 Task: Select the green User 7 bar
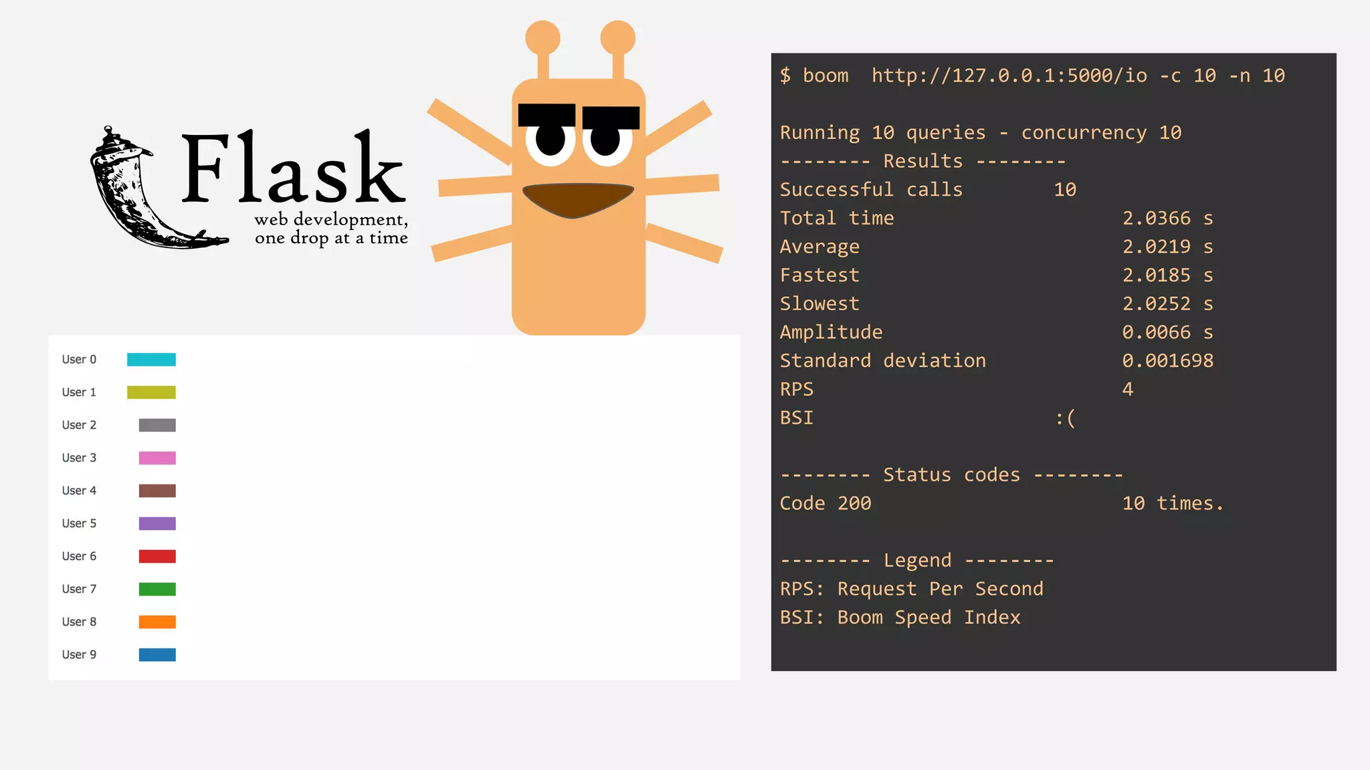(157, 589)
